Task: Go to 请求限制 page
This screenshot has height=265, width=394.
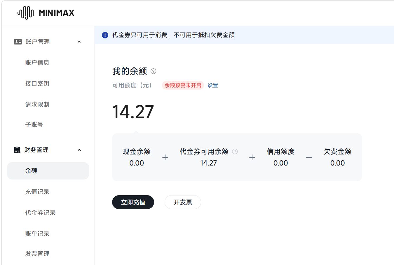Action: click(37, 104)
